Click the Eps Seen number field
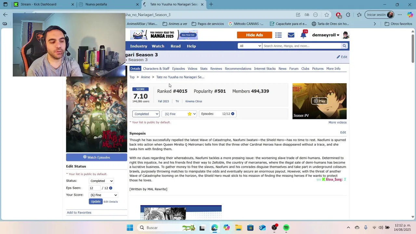This screenshot has height=234, width=416. (x=94, y=188)
